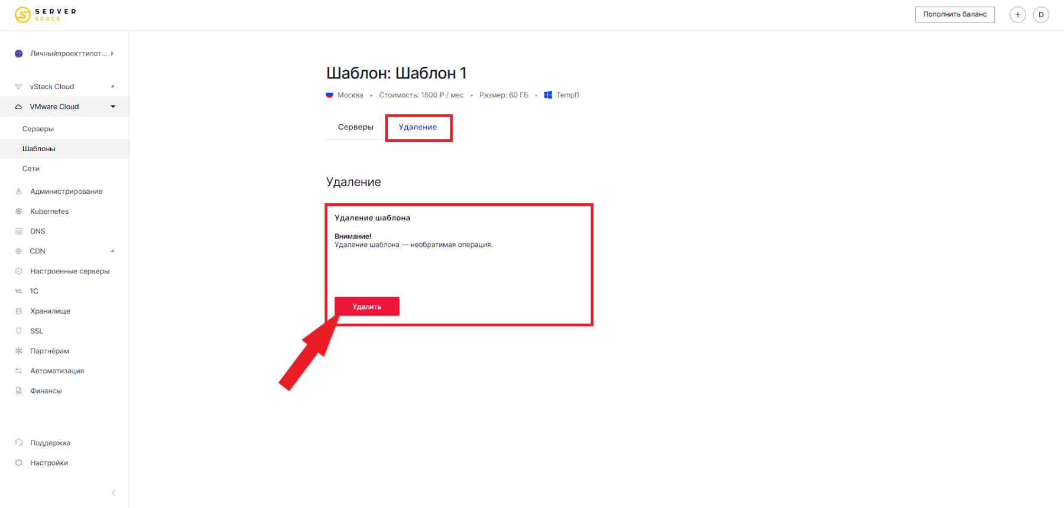Click the heading Шаблон: Шаблон 1
The height and width of the screenshot is (508, 1064).
397,73
